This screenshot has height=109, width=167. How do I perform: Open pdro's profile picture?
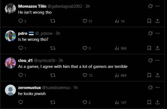pos(10,36)
